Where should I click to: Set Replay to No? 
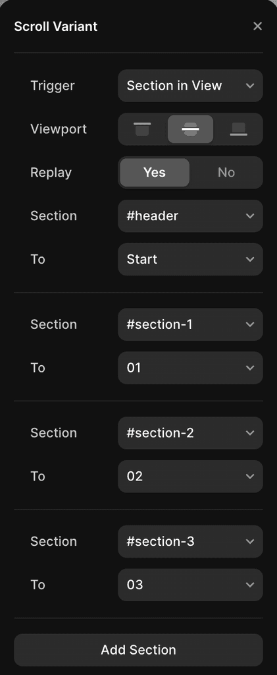click(226, 173)
